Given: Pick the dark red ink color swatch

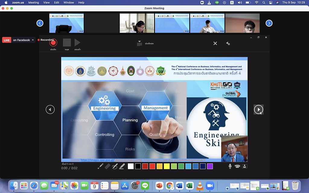Looking at the screenshot, I should 145,166.
